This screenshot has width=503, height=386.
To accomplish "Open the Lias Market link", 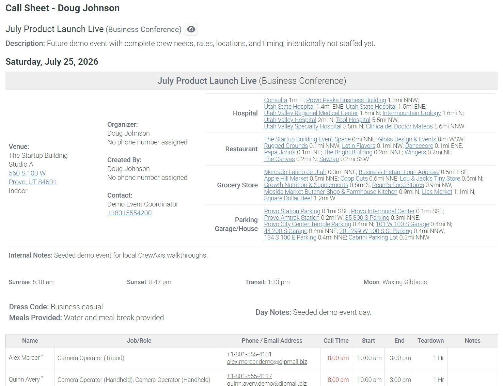I will [437, 192].
